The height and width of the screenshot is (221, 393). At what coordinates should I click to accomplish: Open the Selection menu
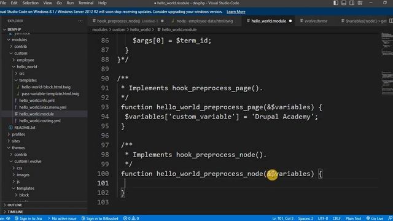tap(30, 3)
